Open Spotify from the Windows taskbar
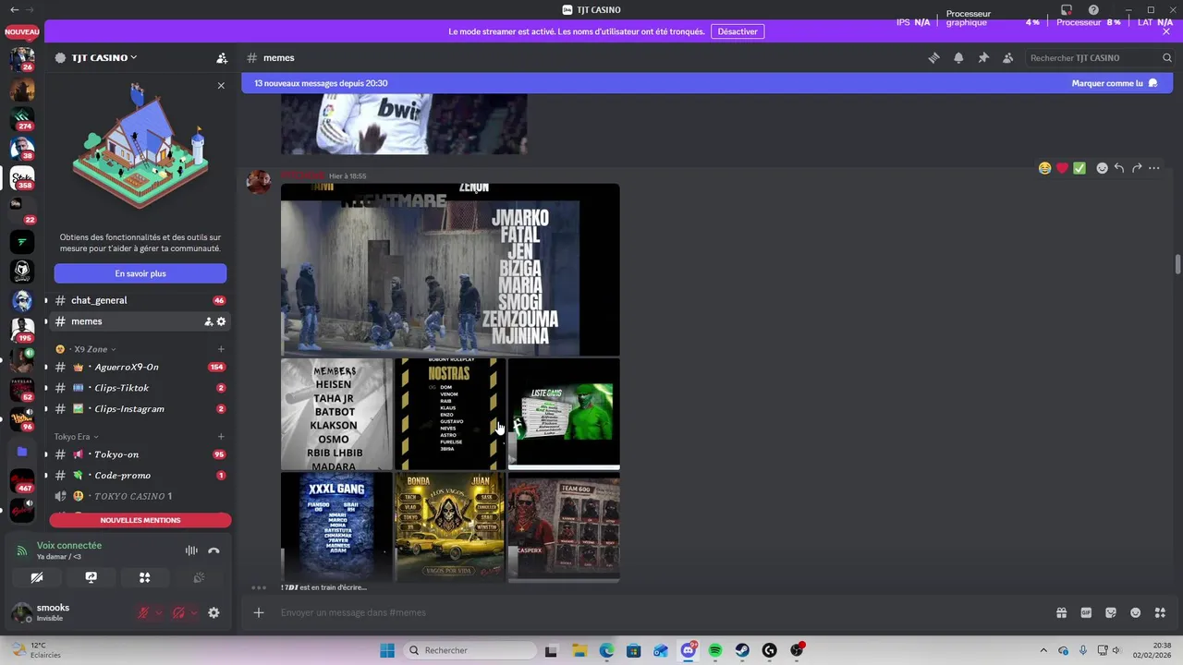The width and height of the screenshot is (1183, 665). tap(715, 650)
